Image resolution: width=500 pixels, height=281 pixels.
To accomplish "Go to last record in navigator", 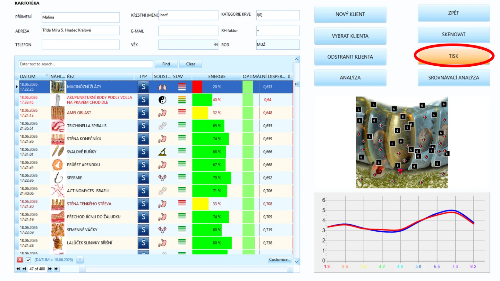I will pos(56,269).
